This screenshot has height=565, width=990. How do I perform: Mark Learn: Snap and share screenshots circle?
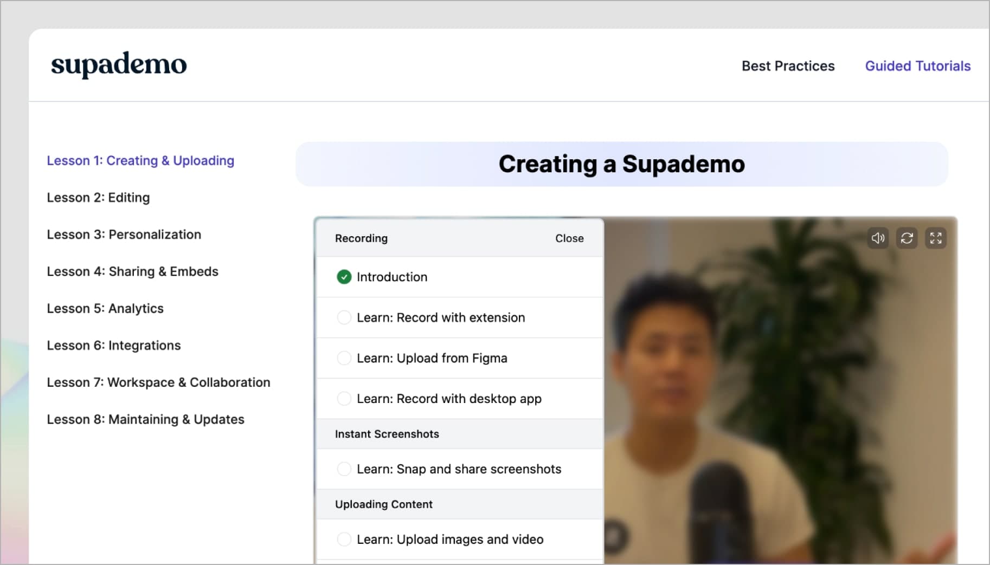coord(344,469)
